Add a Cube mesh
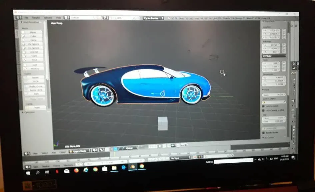The image size is (315, 192). pos(32,36)
